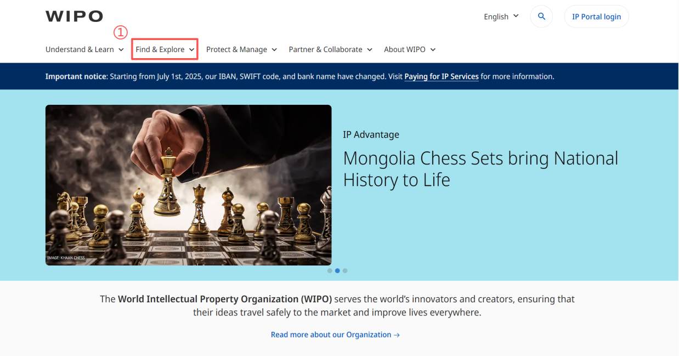Open Read more about our Organization
The width and height of the screenshot is (679, 356).
tap(335, 335)
